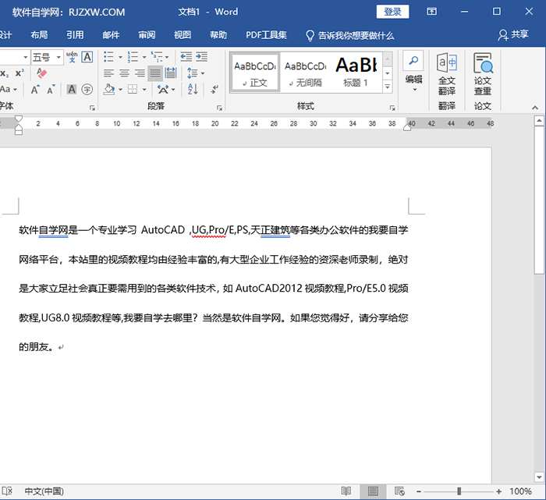
Task: Align text right
Action: click(x=140, y=73)
